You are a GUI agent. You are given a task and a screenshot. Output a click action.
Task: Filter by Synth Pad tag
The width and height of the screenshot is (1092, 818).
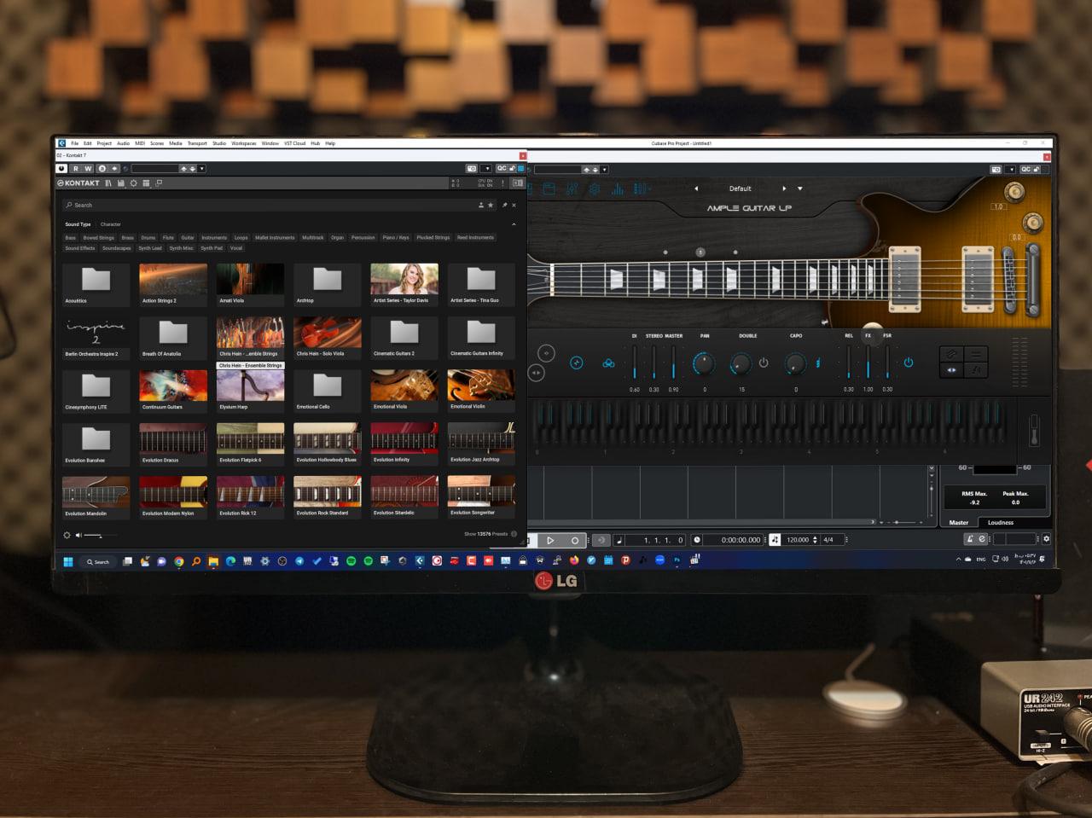click(212, 248)
